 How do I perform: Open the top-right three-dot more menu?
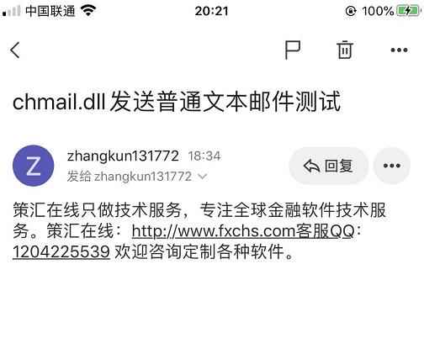coord(399,50)
